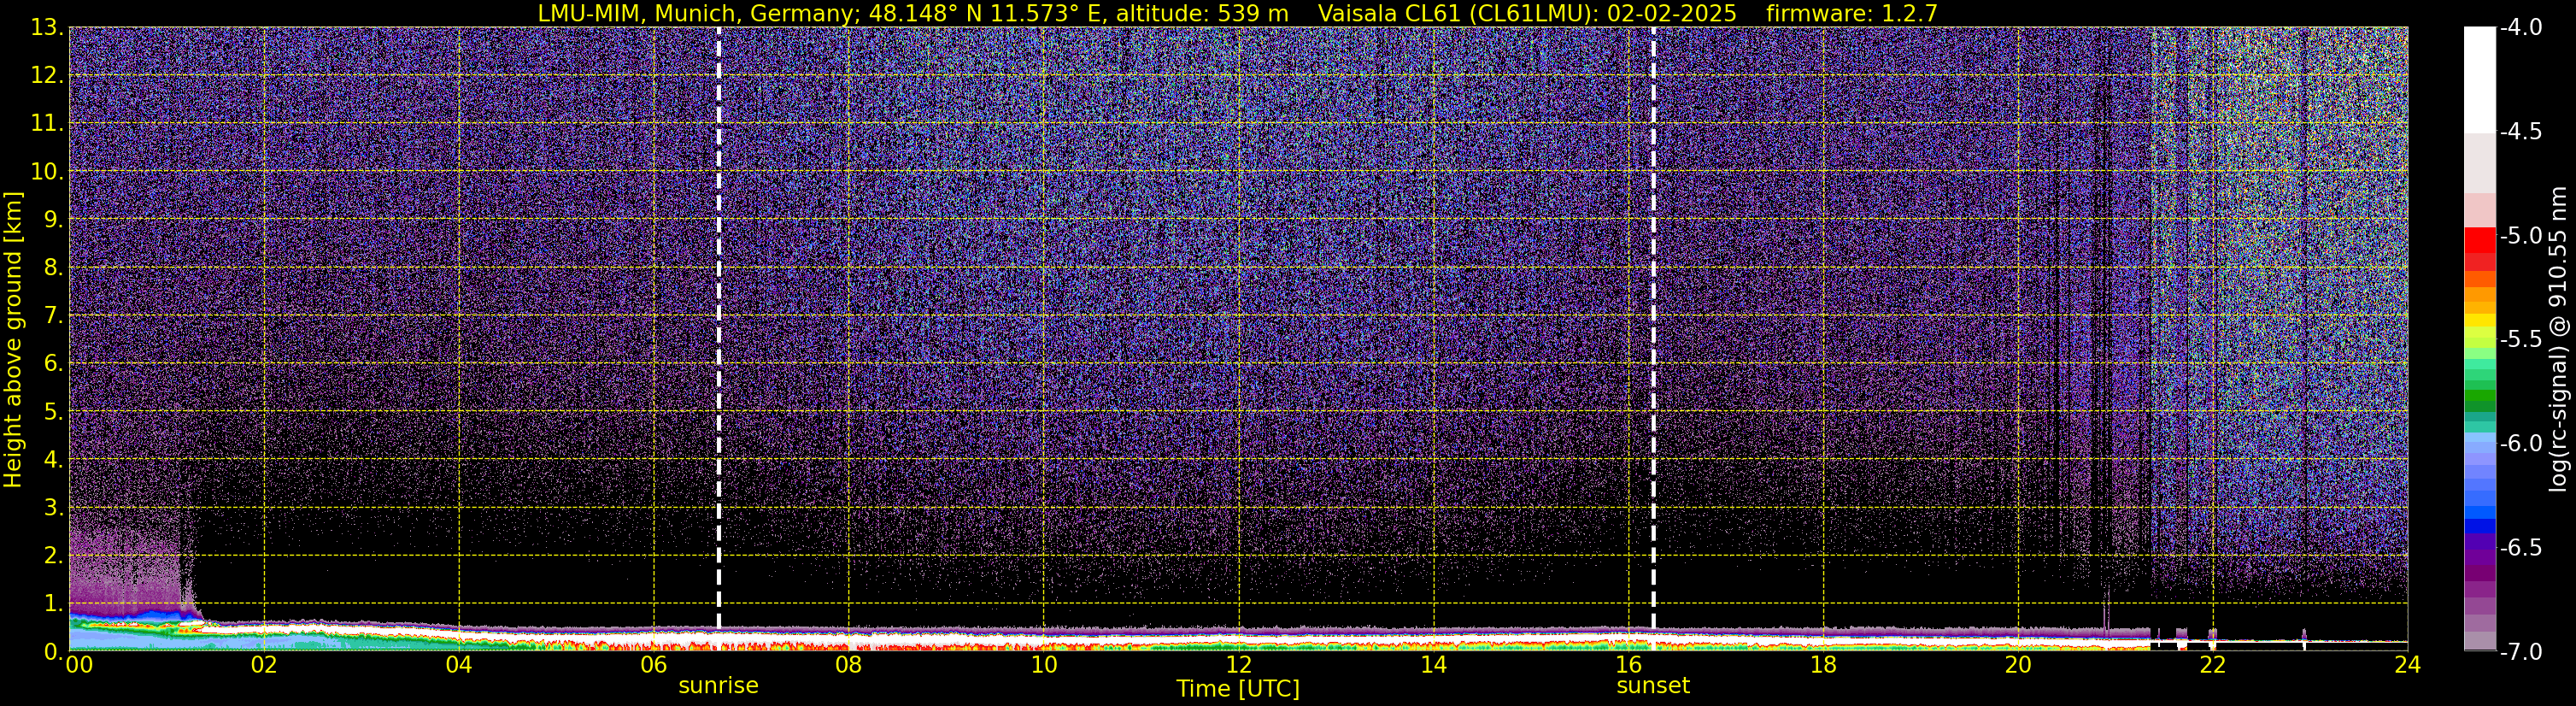Pick the bright red colorbar band near -5.0
Screen dimensions: 2576x706
pos(2480,240)
